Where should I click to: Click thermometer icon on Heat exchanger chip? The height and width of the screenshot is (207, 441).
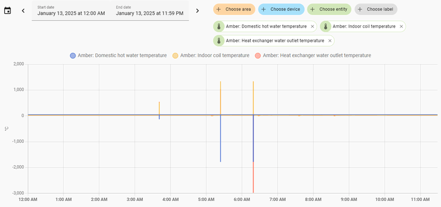tap(218, 41)
